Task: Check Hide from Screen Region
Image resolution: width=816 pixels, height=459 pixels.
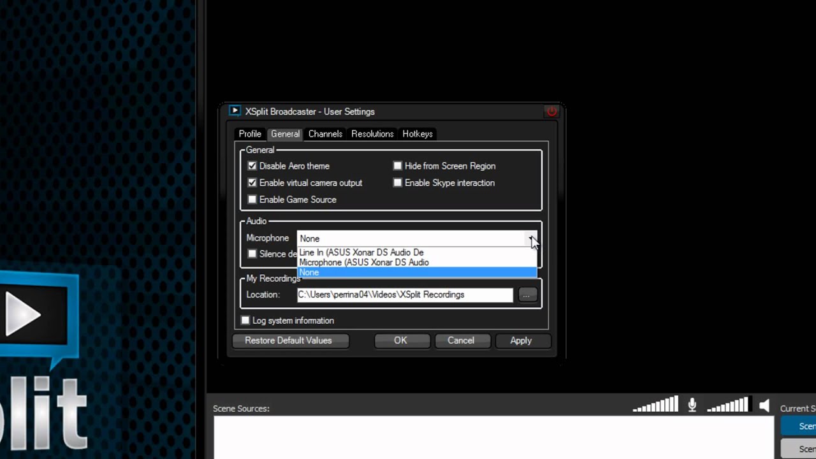Action: [x=398, y=166]
